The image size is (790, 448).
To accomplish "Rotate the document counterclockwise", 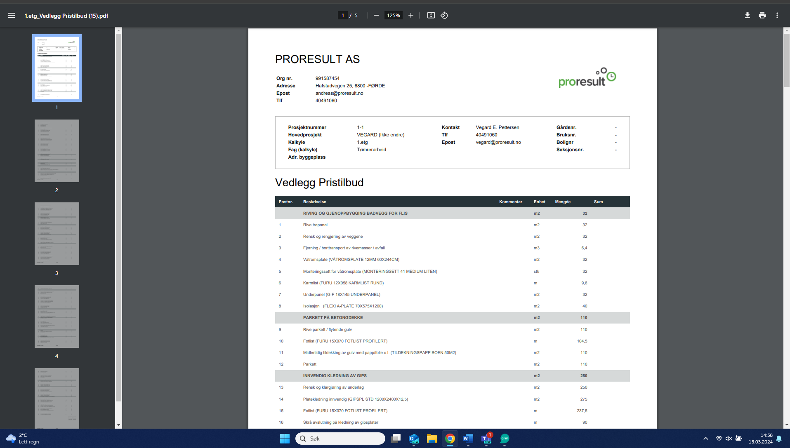I will pyautogui.click(x=444, y=15).
